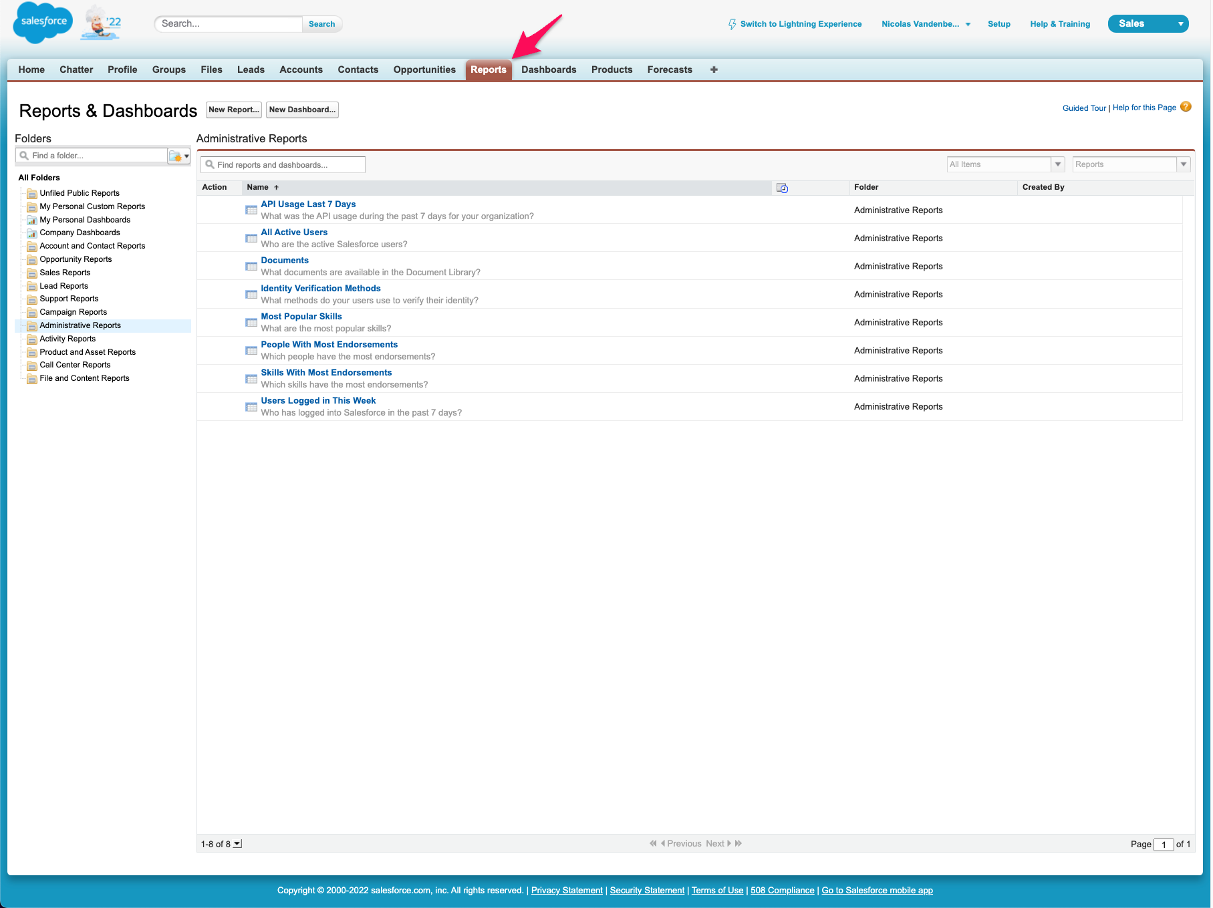This screenshot has height=908, width=1213.
Task: Select the File and Content Reports folder
Action: pos(84,378)
